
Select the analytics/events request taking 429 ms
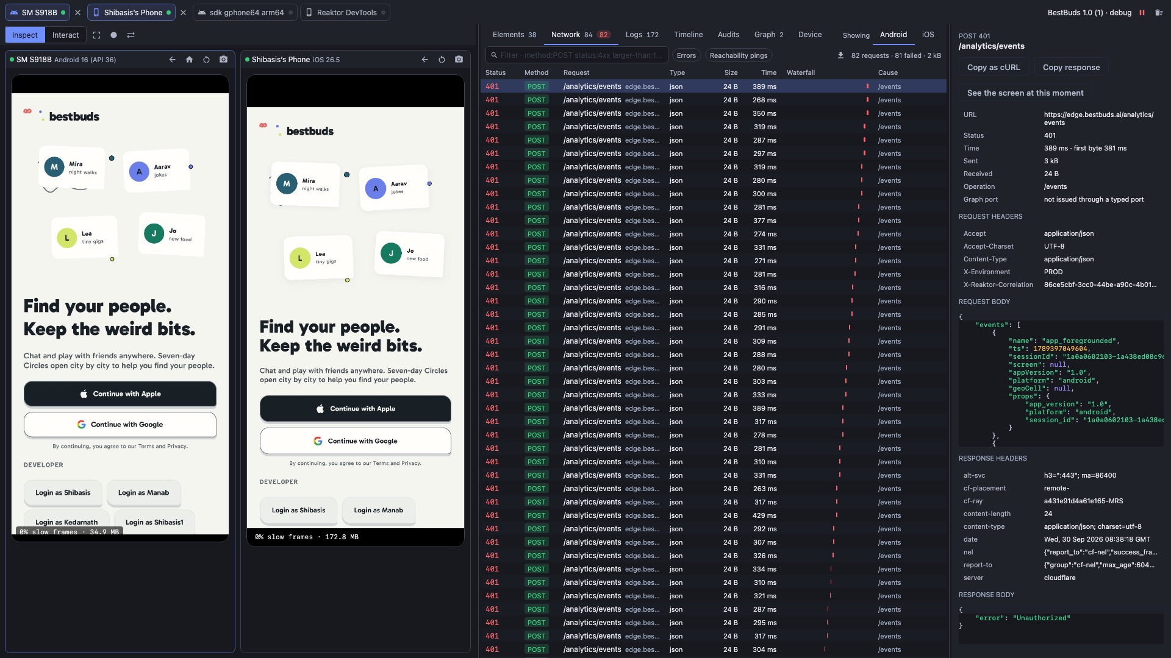click(713, 515)
